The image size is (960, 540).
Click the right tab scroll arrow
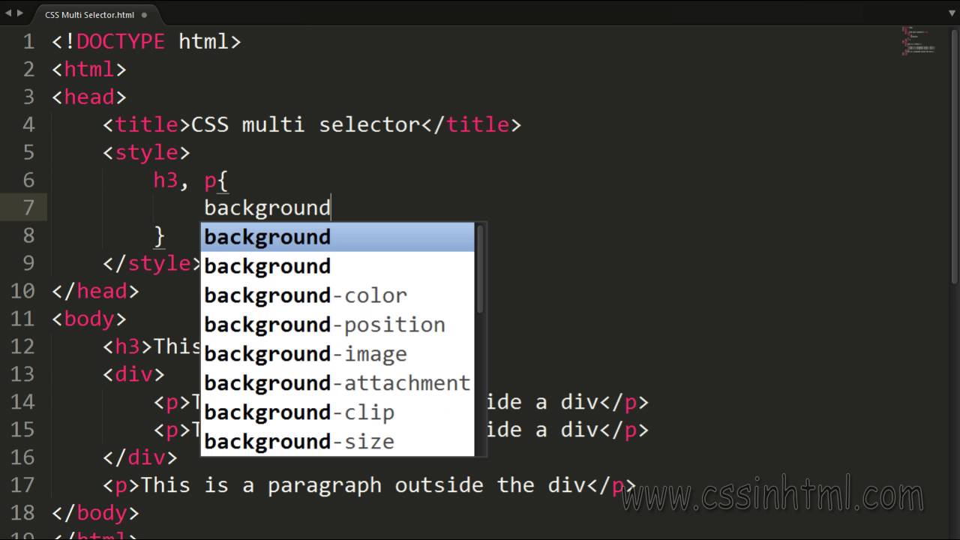point(19,13)
